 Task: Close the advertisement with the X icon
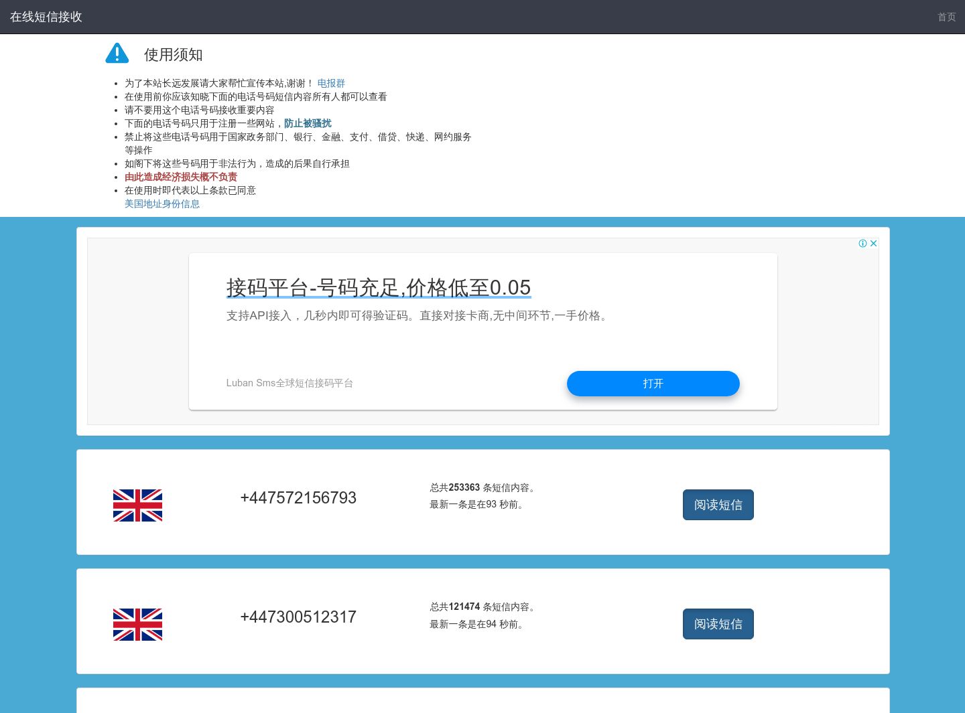click(x=873, y=244)
